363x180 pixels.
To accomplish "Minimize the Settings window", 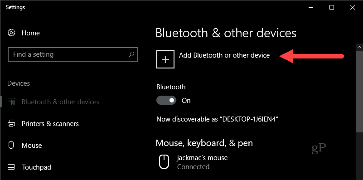I will click(x=311, y=7).
